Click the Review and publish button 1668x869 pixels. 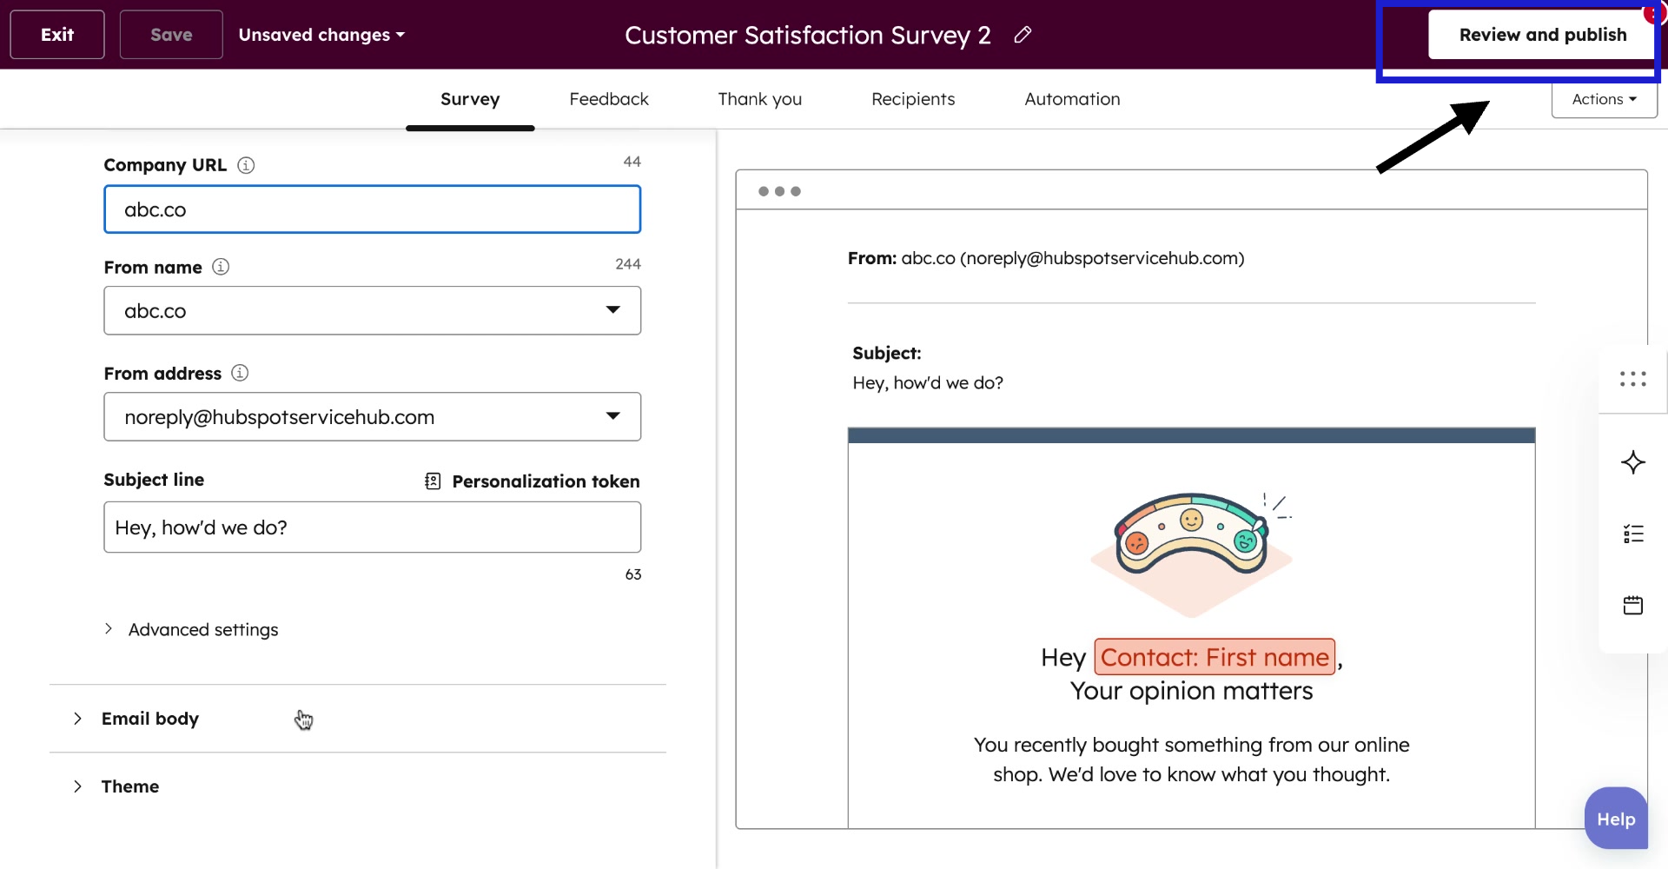pyautogui.click(x=1542, y=35)
